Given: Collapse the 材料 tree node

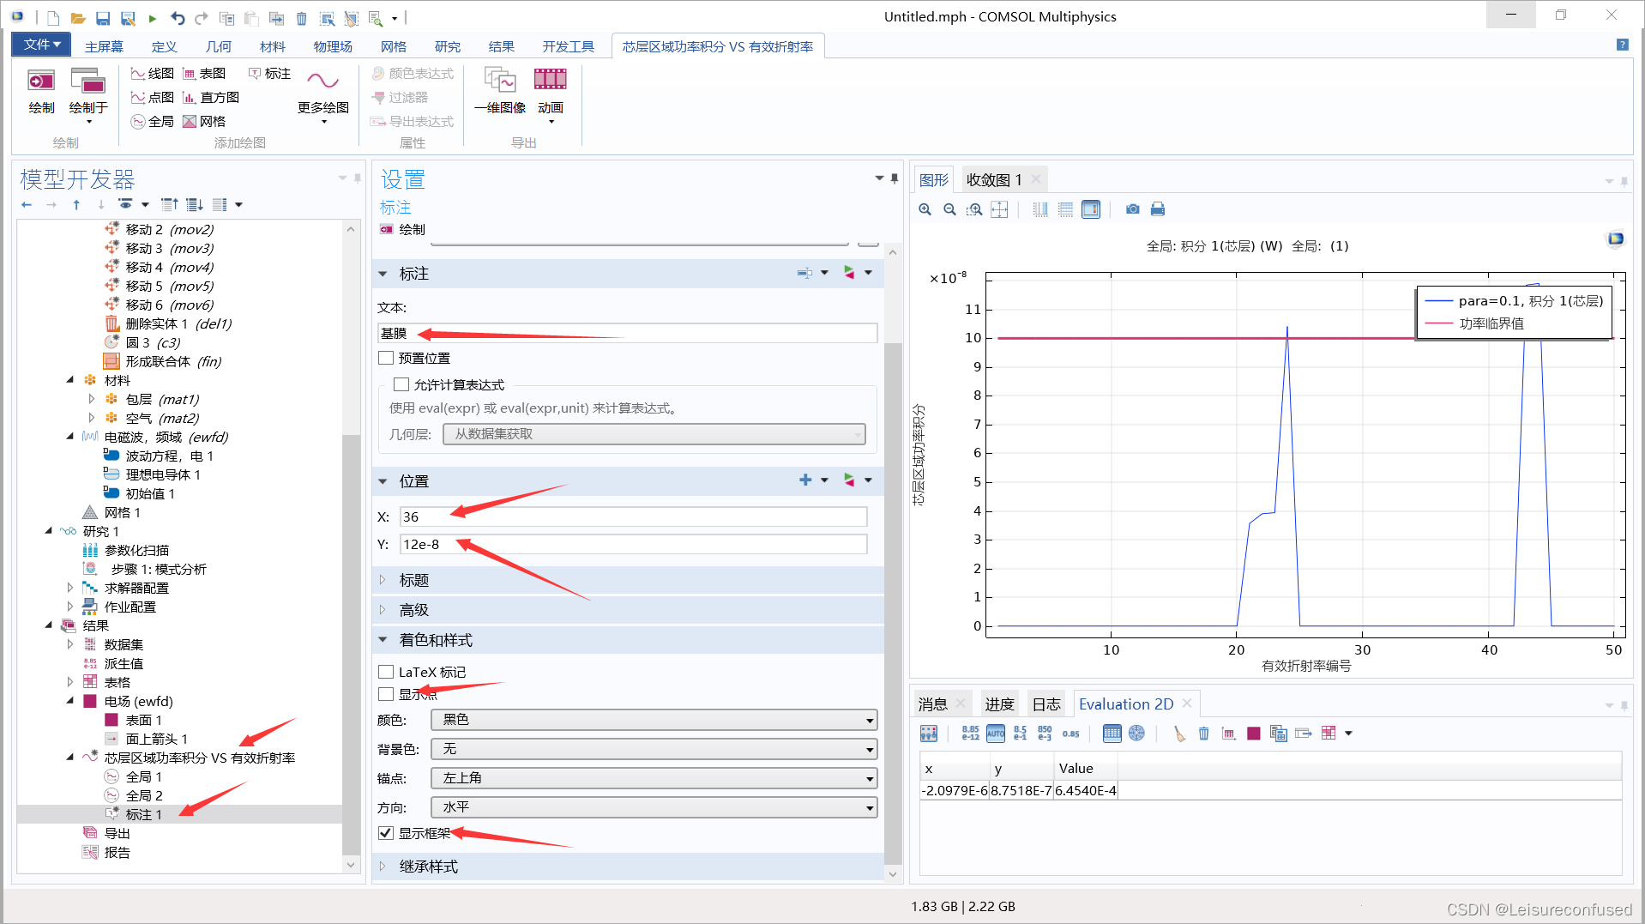Looking at the screenshot, I should [70, 380].
